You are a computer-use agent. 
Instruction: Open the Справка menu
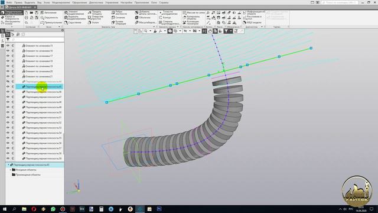point(164,2)
